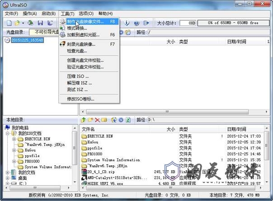This screenshot has height=201, width=273.
Task: Click the 0% of 650MB capacity bar
Action: (233, 23)
